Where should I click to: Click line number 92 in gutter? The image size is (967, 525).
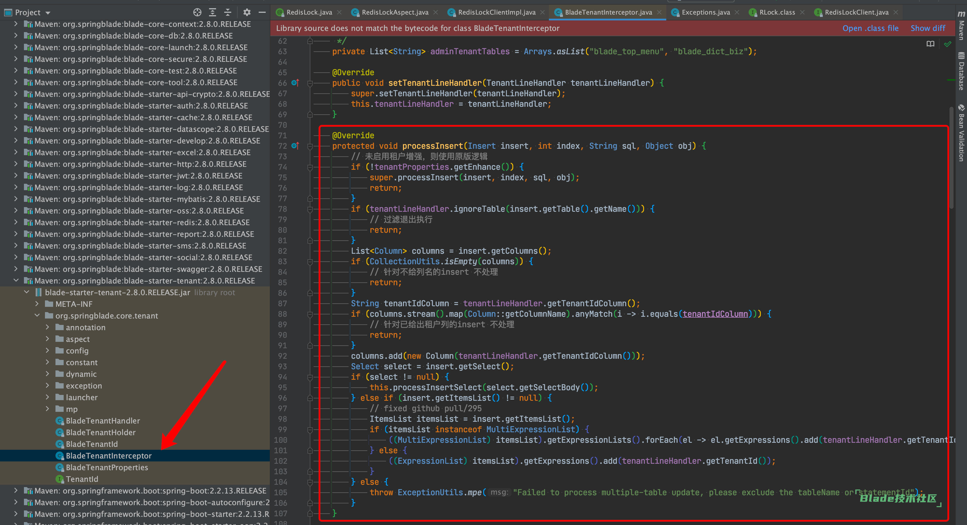[281, 356]
